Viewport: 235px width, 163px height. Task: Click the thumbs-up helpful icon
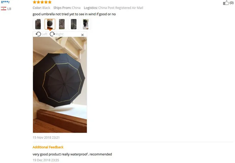(x=226, y=3)
